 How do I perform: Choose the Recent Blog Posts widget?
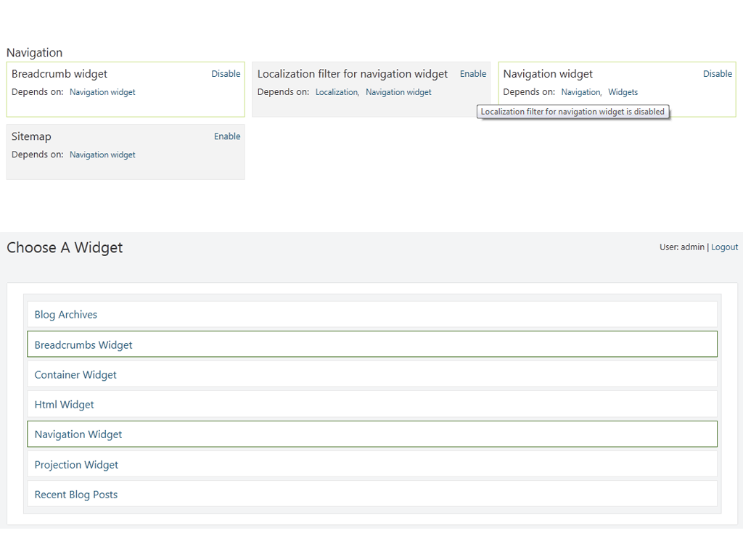click(x=76, y=495)
